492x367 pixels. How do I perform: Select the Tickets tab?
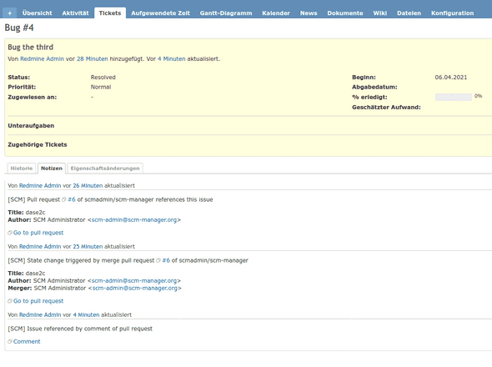pyautogui.click(x=110, y=13)
